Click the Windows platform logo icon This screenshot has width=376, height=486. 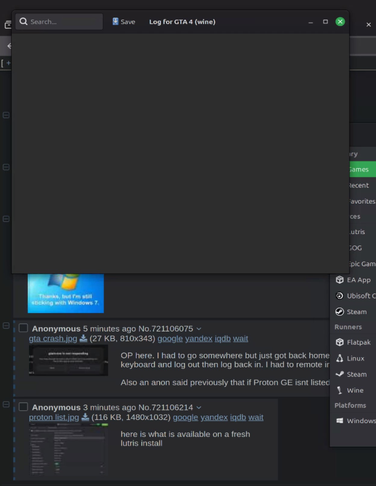pos(340,421)
